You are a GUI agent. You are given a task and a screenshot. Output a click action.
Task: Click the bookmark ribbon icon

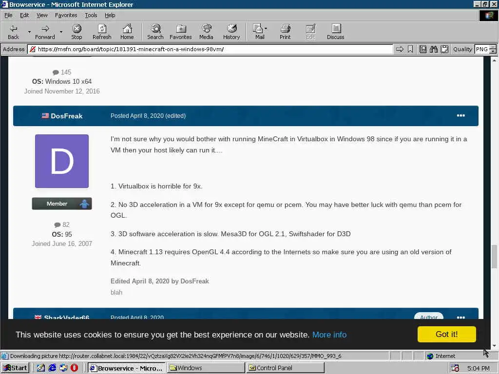(x=410, y=49)
